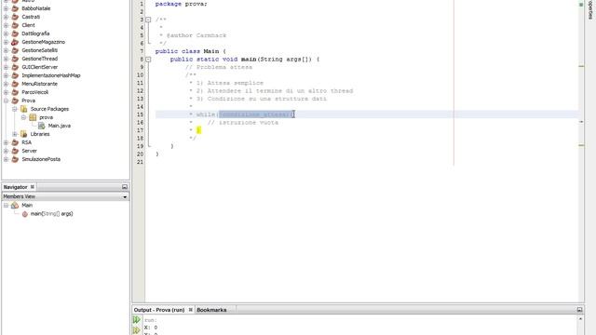Select main(String[] args) in Navigator
596x335 pixels.
coord(52,214)
